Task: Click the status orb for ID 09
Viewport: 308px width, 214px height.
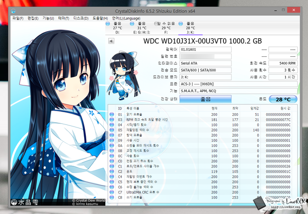Action: (112, 140)
